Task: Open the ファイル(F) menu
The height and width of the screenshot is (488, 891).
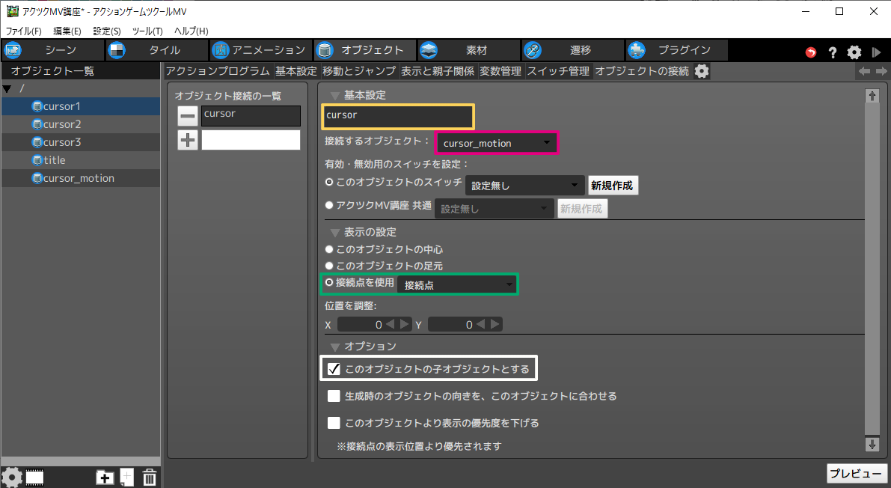Action: (x=24, y=31)
